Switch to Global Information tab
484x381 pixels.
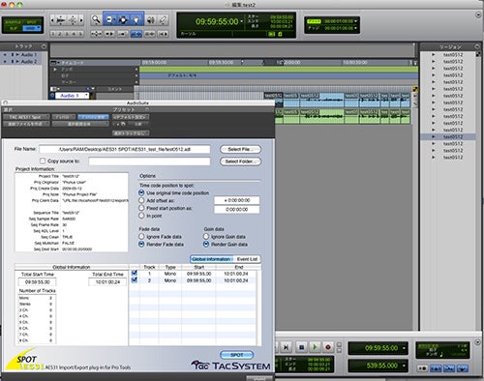tap(212, 259)
